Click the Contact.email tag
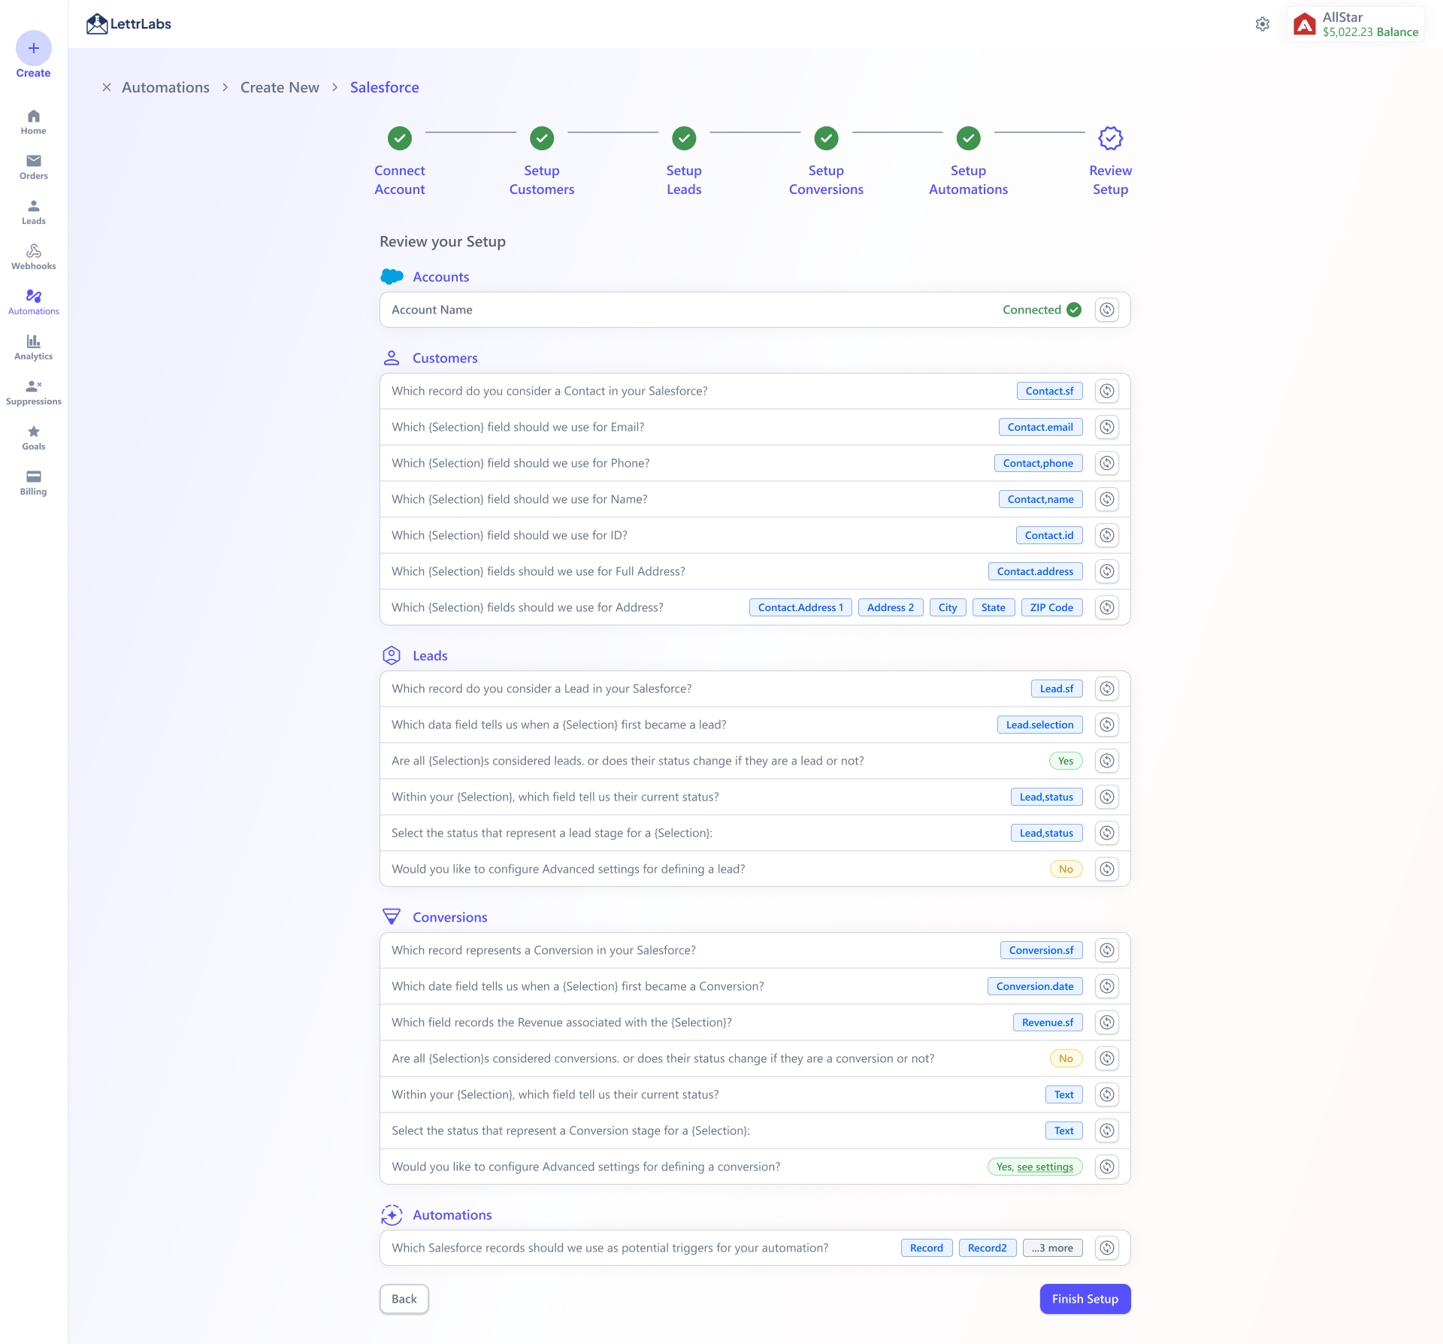This screenshot has height=1344, width=1443. (1040, 427)
